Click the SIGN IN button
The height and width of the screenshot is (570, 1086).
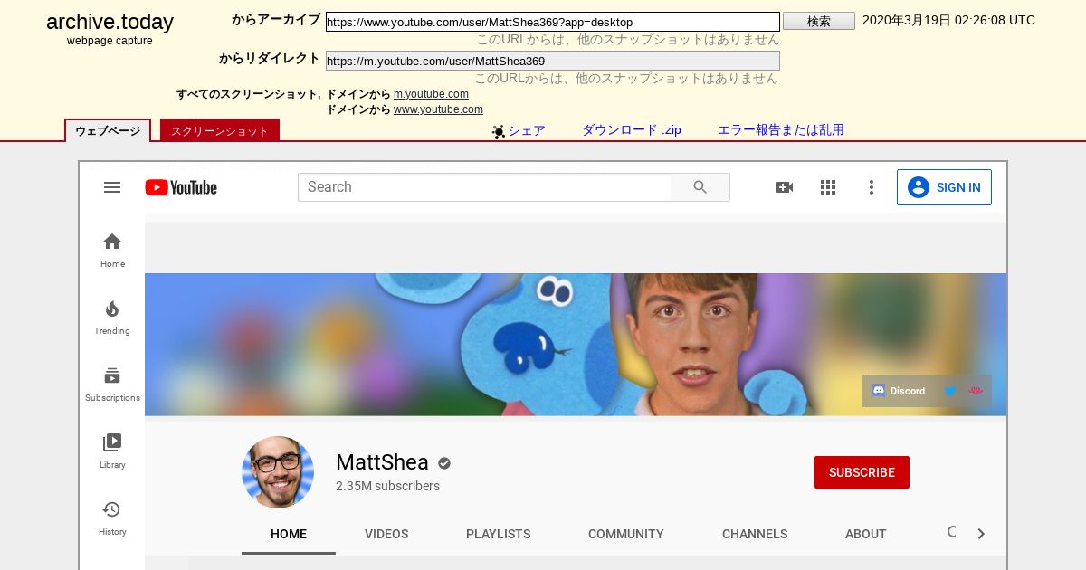pyautogui.click(x=944, y=187)
